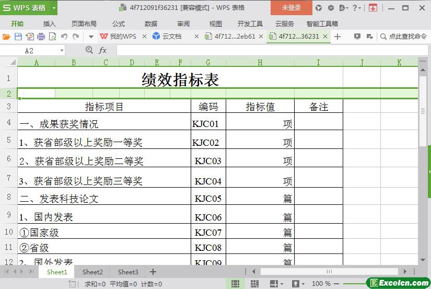This screenshot has height=289, width=431.
Task: Open the help question mark dropdown
Action: (x=356, y=8)
